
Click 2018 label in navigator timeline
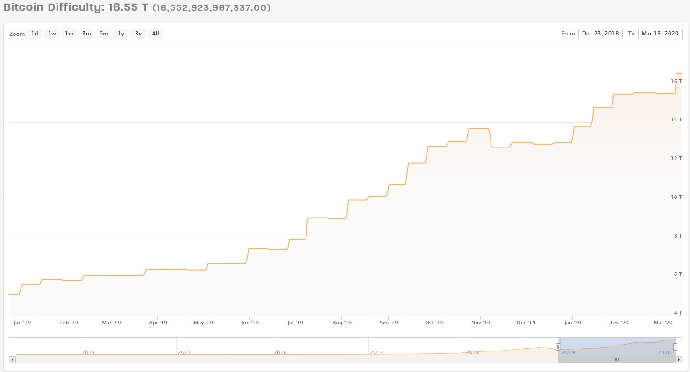472,352
